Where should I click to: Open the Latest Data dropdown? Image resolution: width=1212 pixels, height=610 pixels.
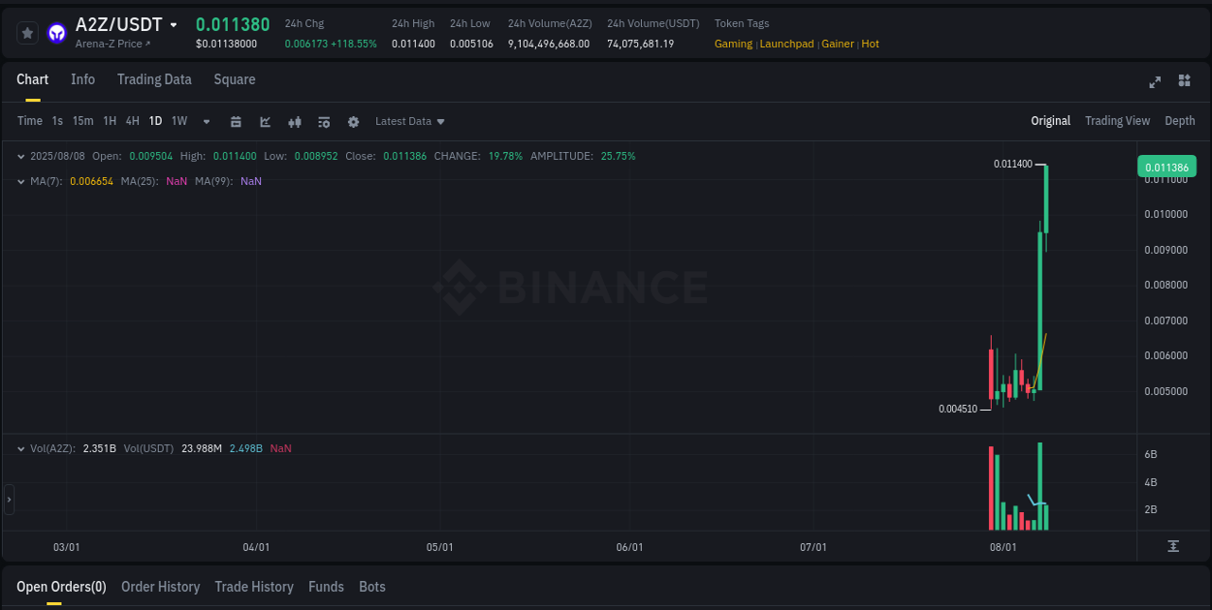(409, 121)
